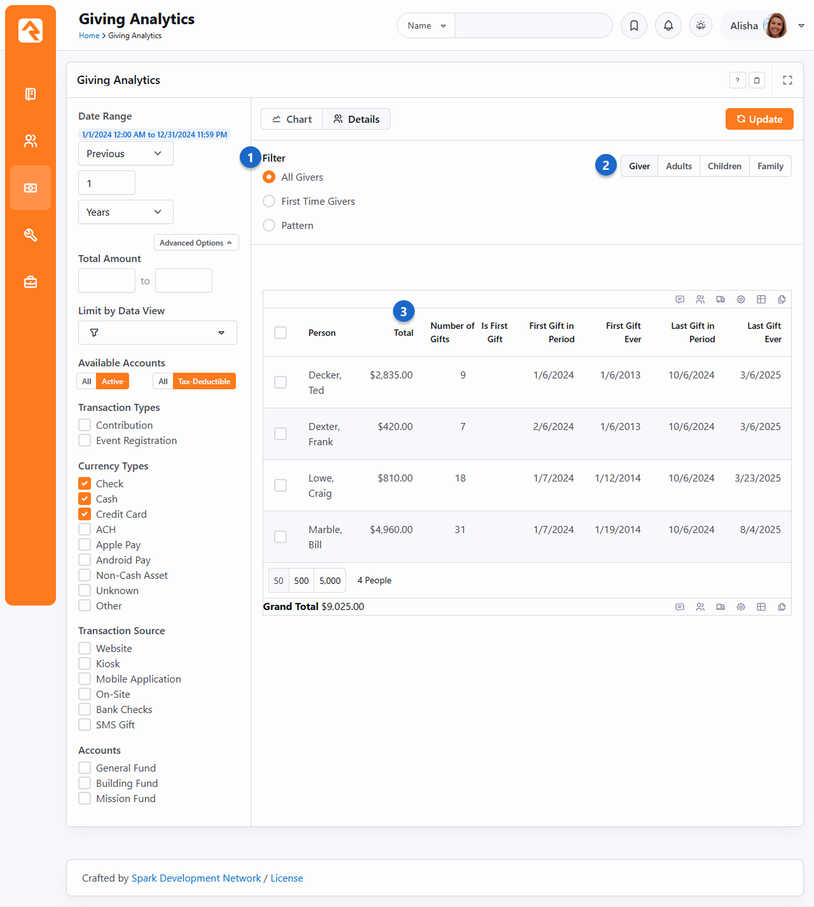Enter fullscreen mode for Giving Analytics panel
Viewport: 814px width, 907px height.
(x=787, y=80)
